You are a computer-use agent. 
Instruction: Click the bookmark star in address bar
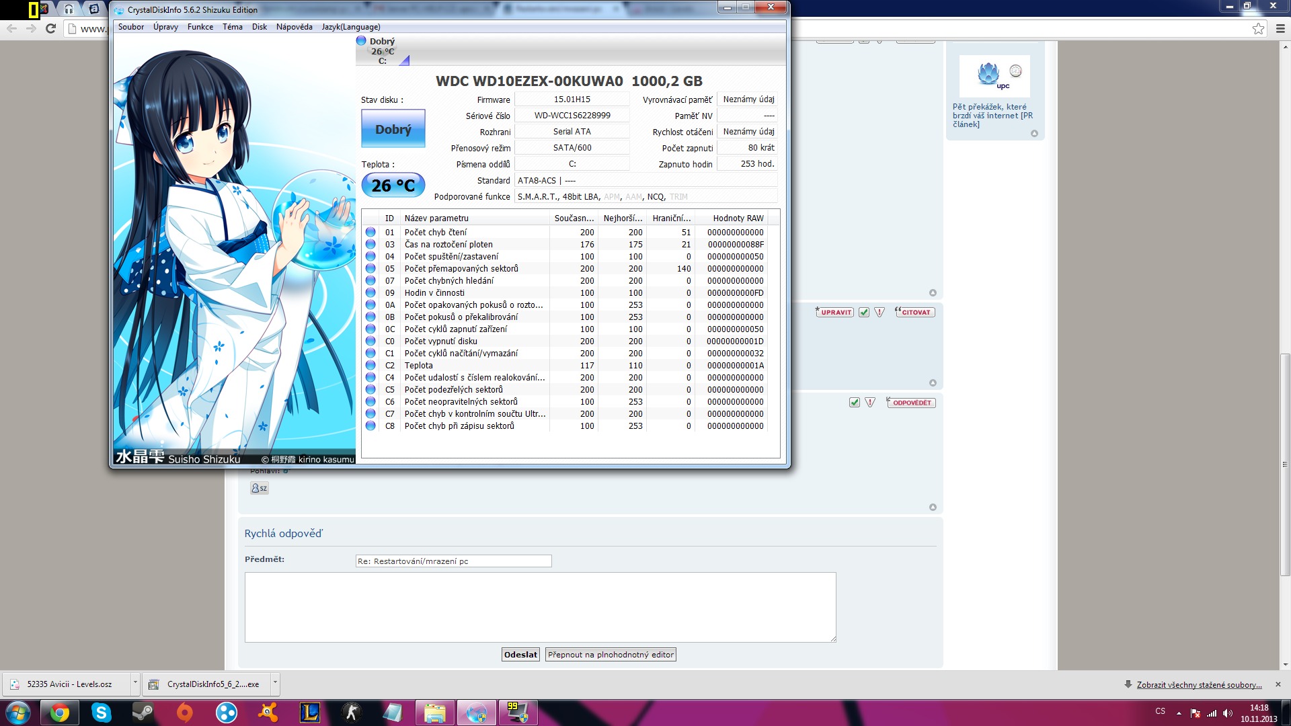tap(1258, 28)
